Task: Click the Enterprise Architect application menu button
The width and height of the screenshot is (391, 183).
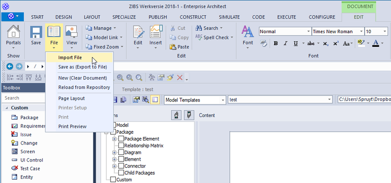Action: [13, 17]
